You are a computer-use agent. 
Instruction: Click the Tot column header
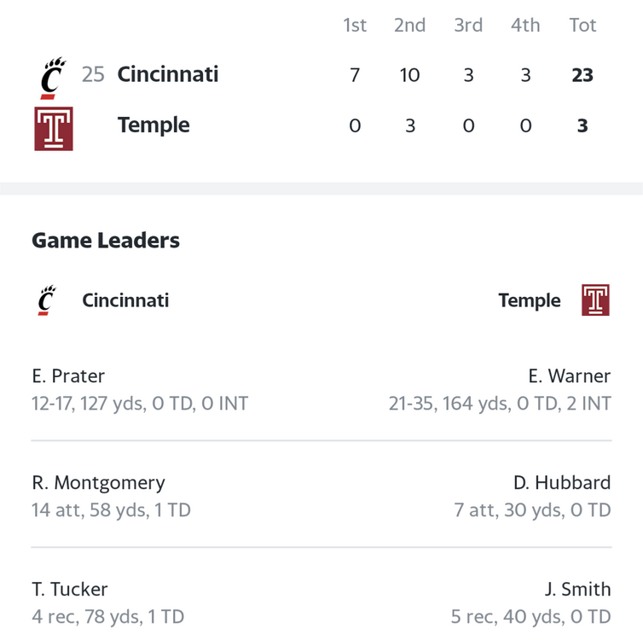(x=582, y=25)
